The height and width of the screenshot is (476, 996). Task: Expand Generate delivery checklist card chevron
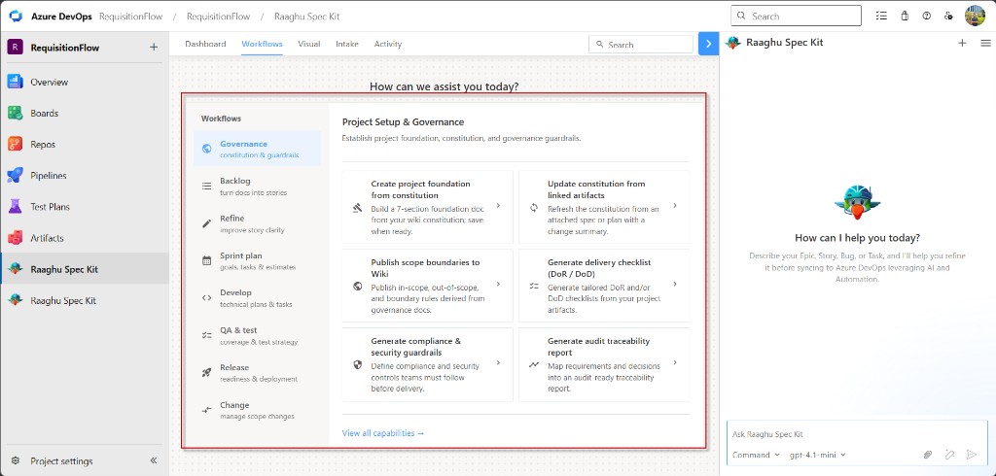(675, 285)
